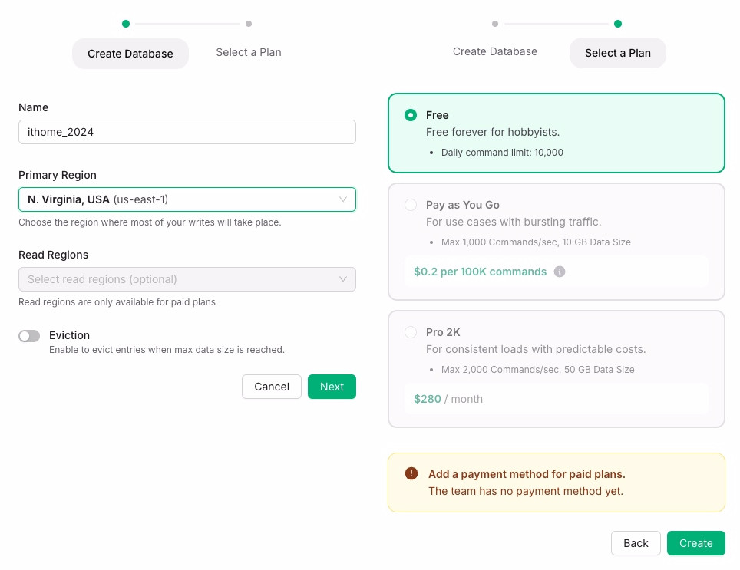Choose the Pay as You Go radio button
740x570 pixels.
point(411,205)
